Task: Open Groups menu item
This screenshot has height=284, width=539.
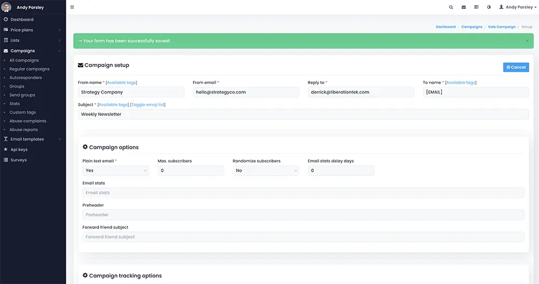Action: tap(17, 87)
